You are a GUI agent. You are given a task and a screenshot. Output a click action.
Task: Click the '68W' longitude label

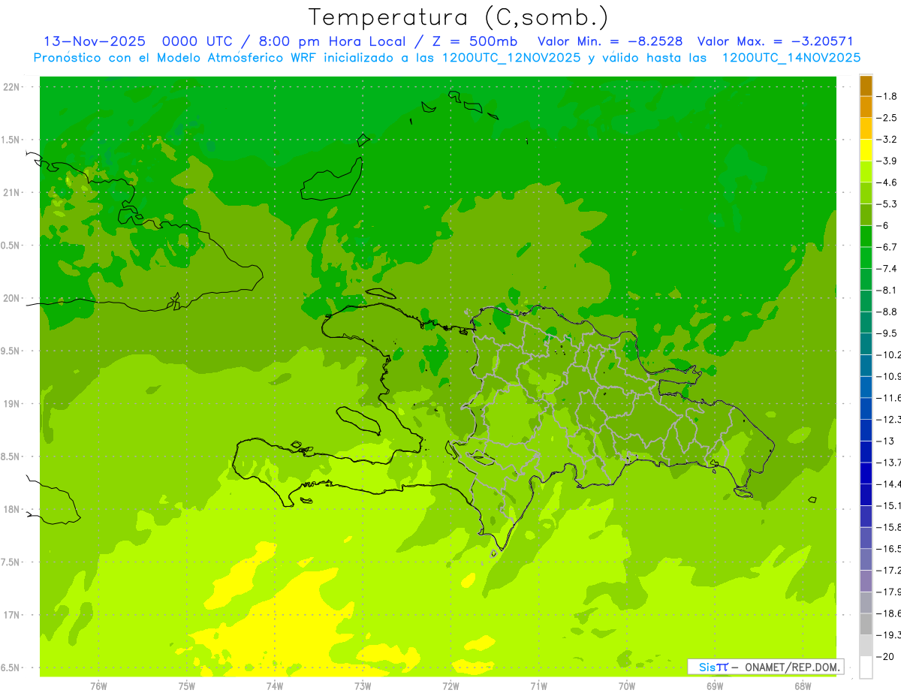click(802, 685)
